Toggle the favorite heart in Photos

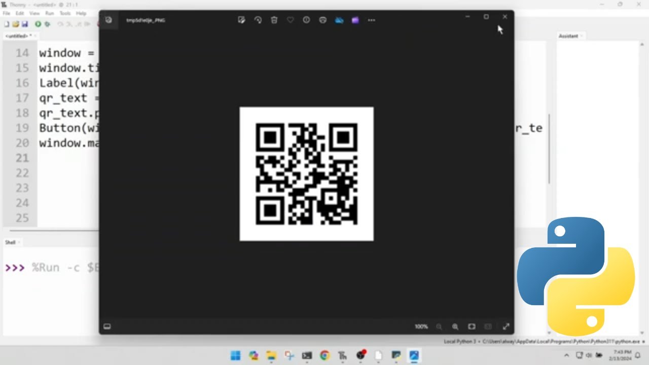pyautogui.click(x=291, y=20)
